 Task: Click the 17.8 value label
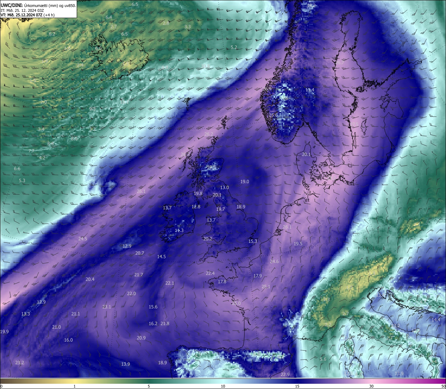222,282
